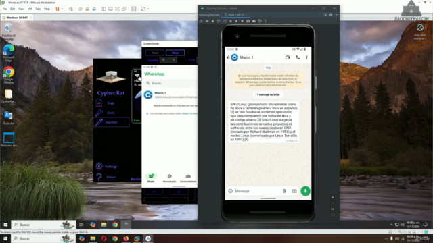Click the VMware stretch guest icon
This screenshot has width=433, height=243.
pos(143,9)
